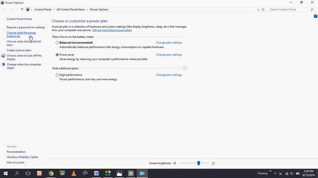Open VLC media player taskbar icon

click(74, 174)
